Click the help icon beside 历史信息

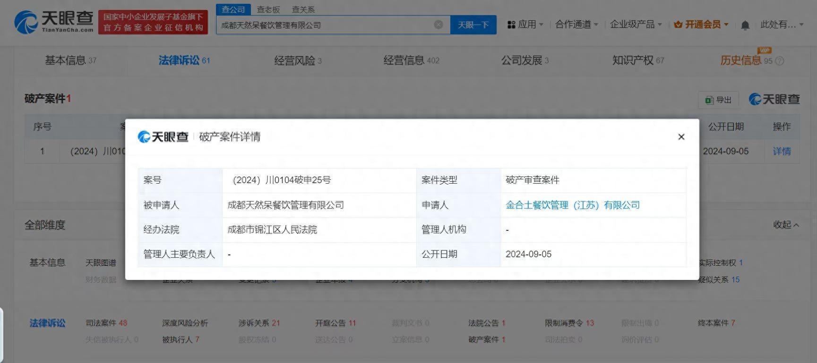click(x=780, y=61)
